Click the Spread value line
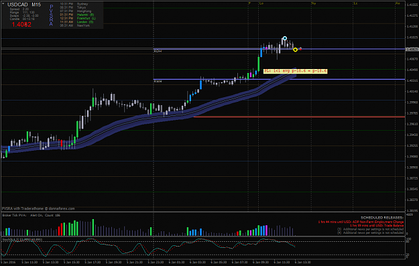Viewport: 419px width, 266px height. pos(19,9)
